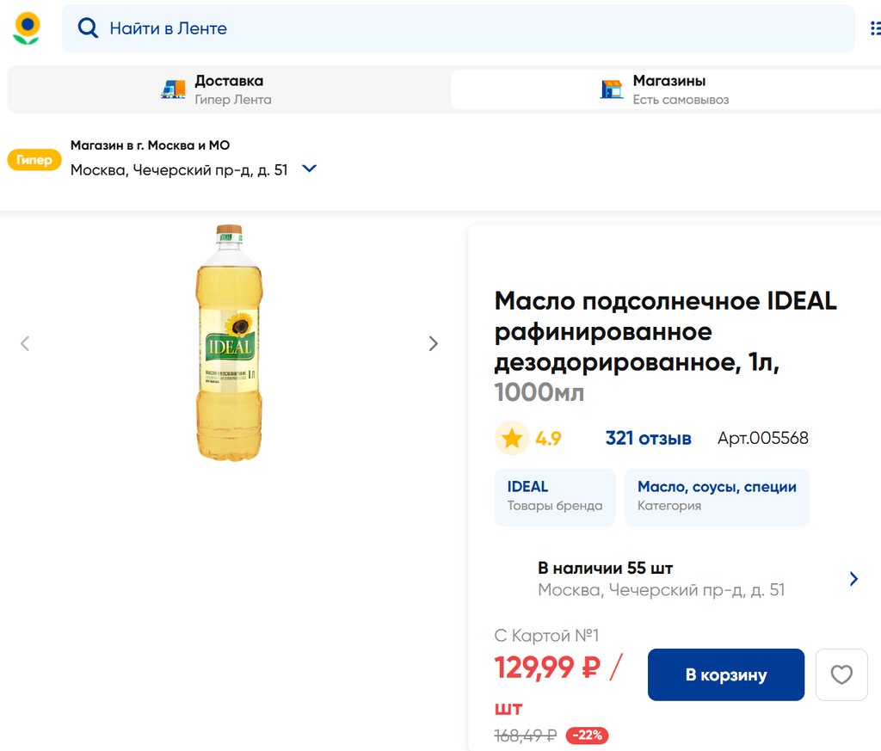881x751 pixels.
Task: Switch to the Доставка tab
Action: click(228, 89)
